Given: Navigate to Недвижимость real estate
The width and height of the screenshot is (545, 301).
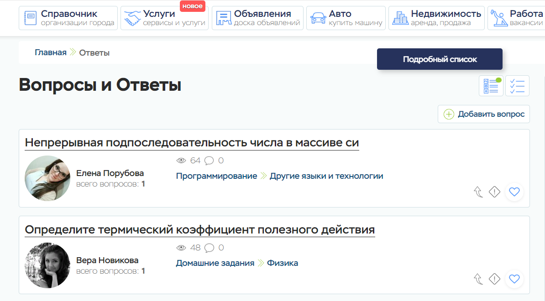Looking at the screenshot, I should pos(436,18).
